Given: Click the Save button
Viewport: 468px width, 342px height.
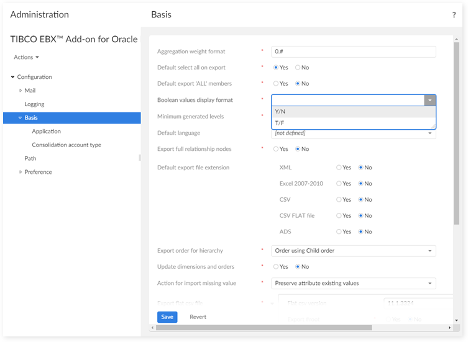Looking at the screenshot, I should [x=167, y=317].
